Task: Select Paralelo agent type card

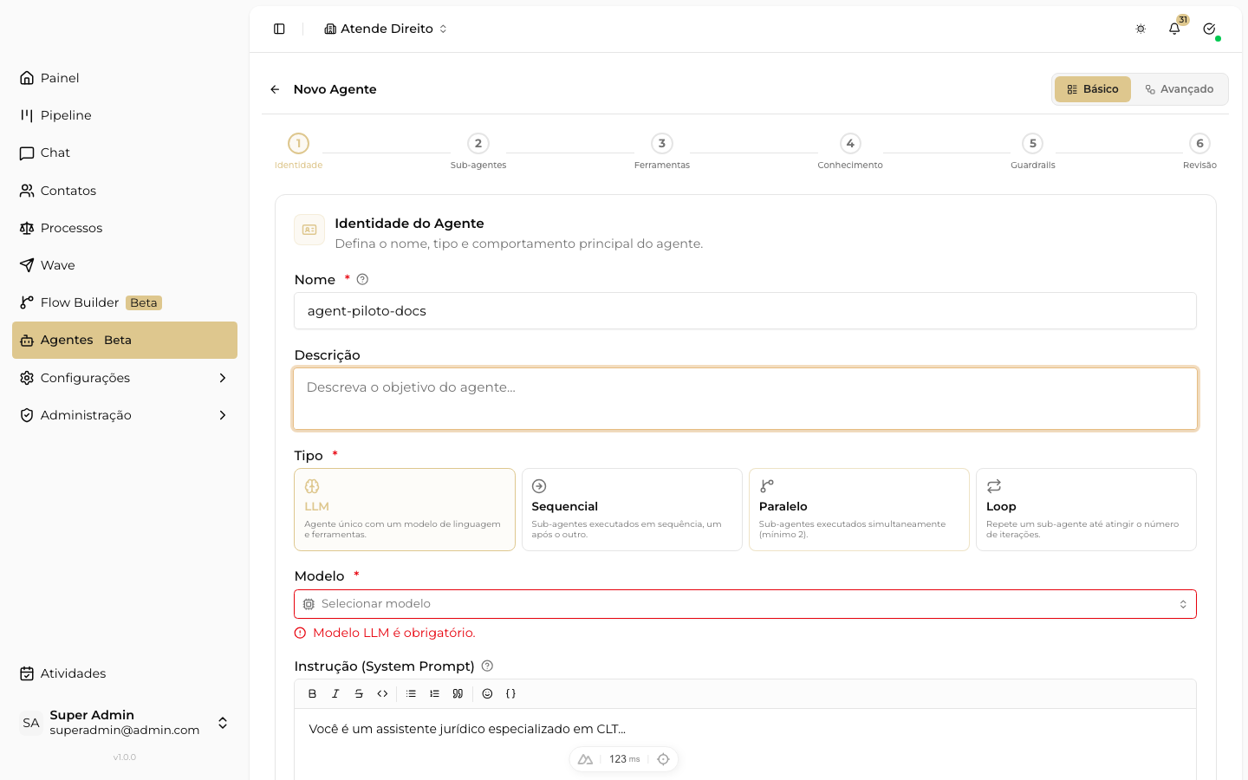Action: 859,510
